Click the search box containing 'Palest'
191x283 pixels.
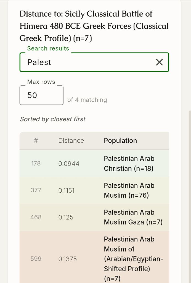94,62
